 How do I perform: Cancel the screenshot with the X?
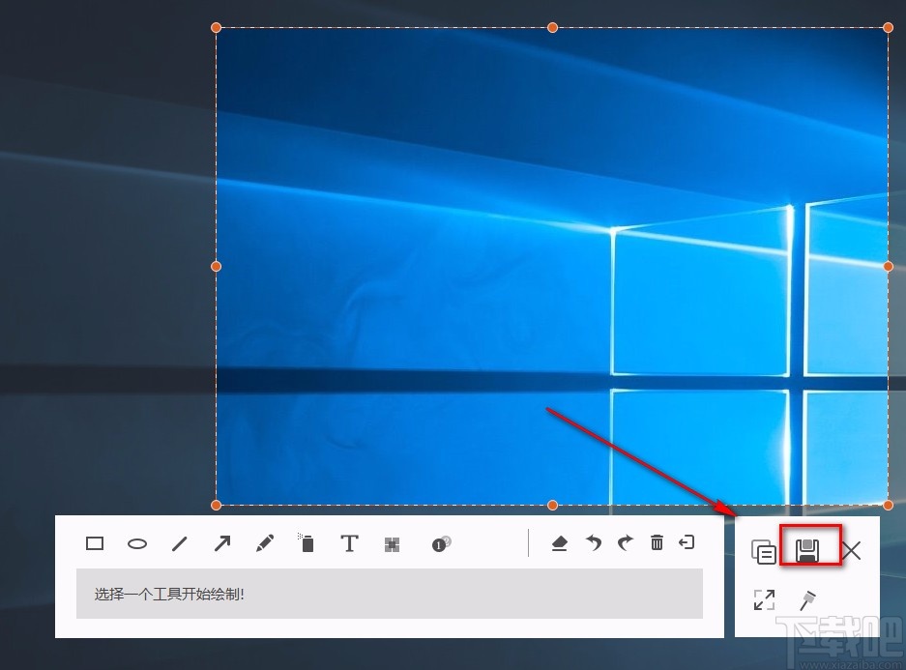(851, 550)
